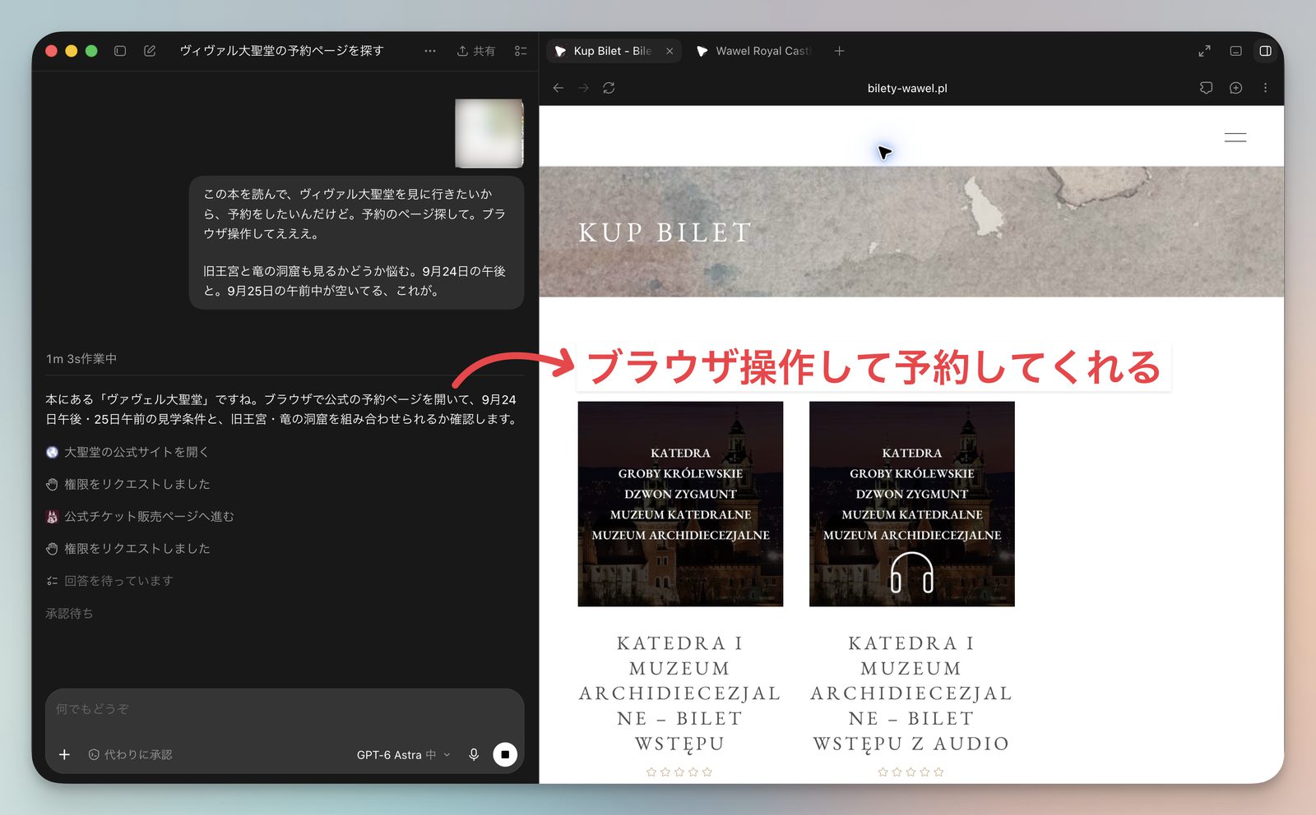The height and width of the screenshot is (815, 1316).
Task: Click the bilety-wawel.pl address bar
Action: click(907, 88)
